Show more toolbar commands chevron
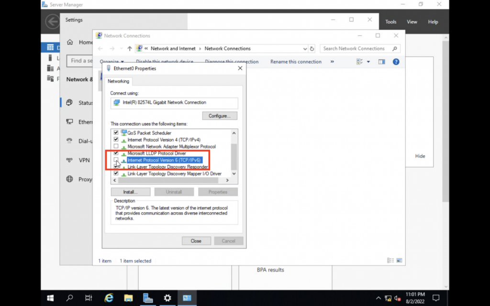Viewport: 490px width, 306px height. [x=332, y=62]
